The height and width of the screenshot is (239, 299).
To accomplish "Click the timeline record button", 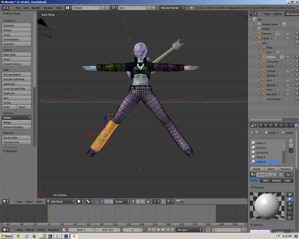I will [208, 230].
